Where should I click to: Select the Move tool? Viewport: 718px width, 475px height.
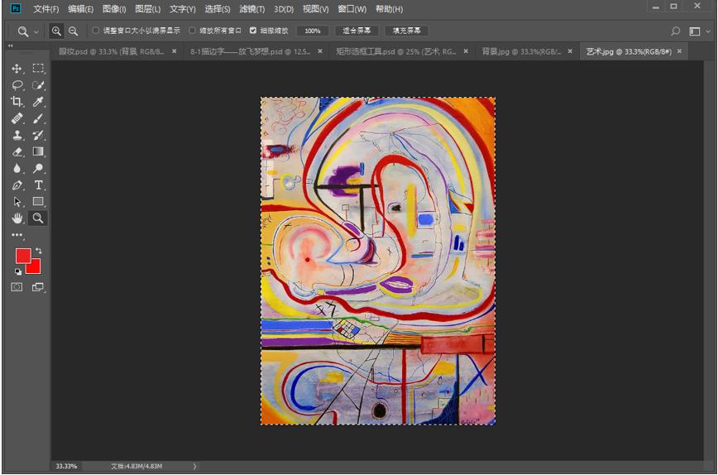tap(17, 69)
